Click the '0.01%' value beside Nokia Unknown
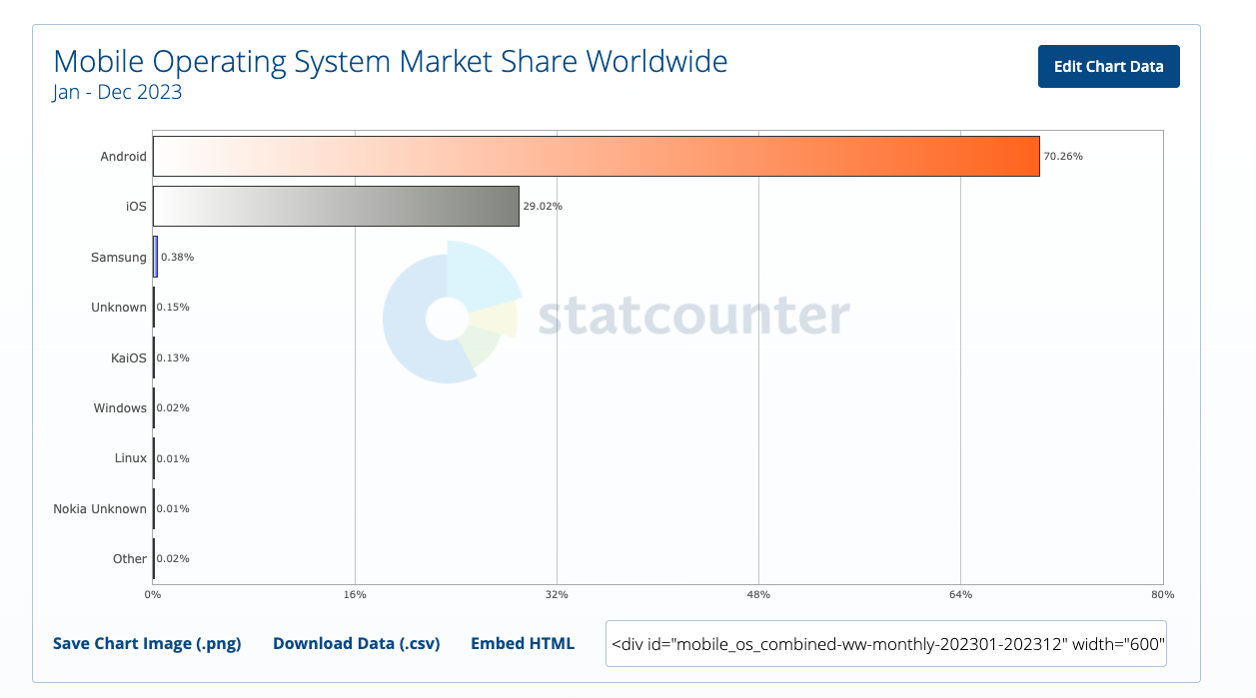The image size is (1256, 698). click(x=173, y=509)
